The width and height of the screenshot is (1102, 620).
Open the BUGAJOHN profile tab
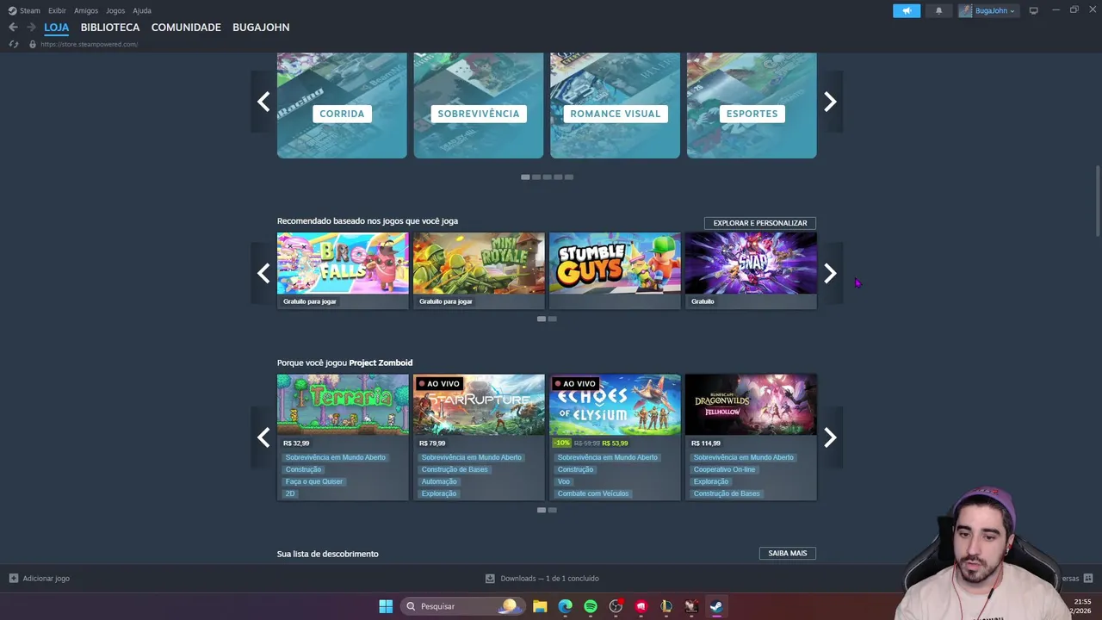(261, 28)
